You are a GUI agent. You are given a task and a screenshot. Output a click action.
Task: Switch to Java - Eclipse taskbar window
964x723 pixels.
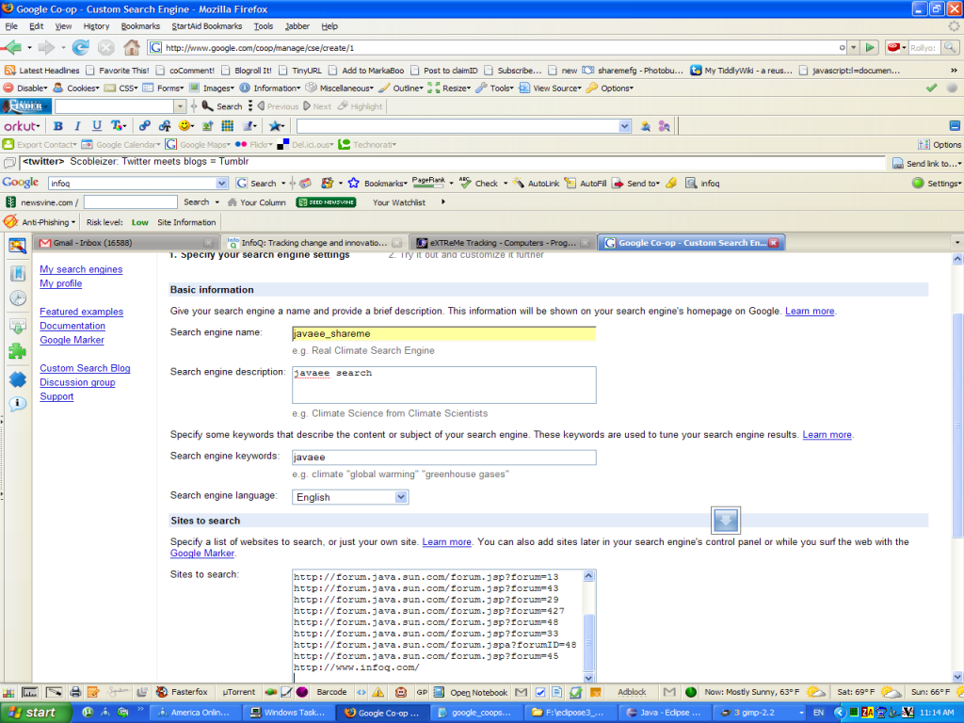tap(664, 713)
